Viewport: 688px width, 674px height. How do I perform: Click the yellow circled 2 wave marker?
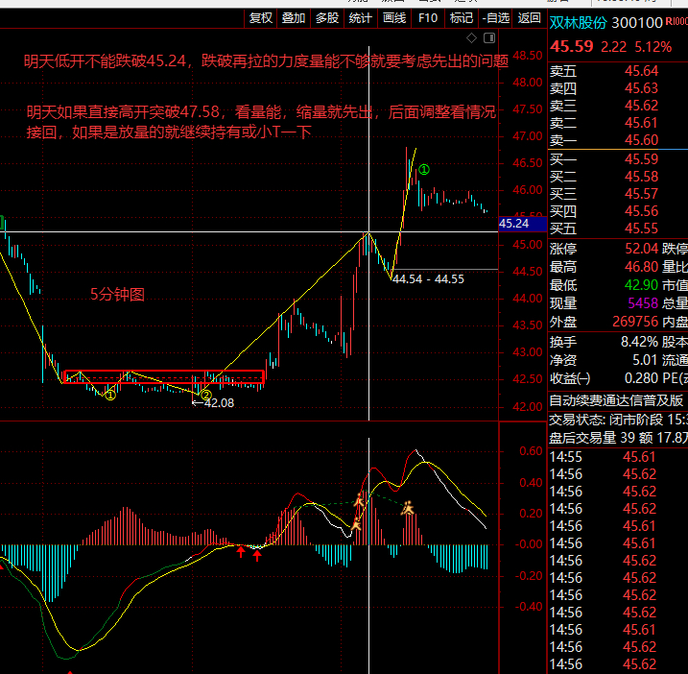click(205, 395)
